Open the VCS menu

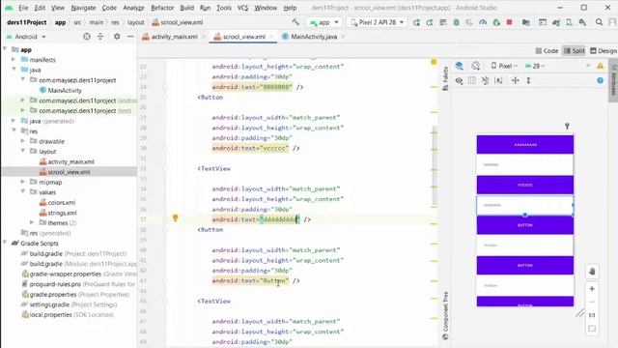click(242, 8)
